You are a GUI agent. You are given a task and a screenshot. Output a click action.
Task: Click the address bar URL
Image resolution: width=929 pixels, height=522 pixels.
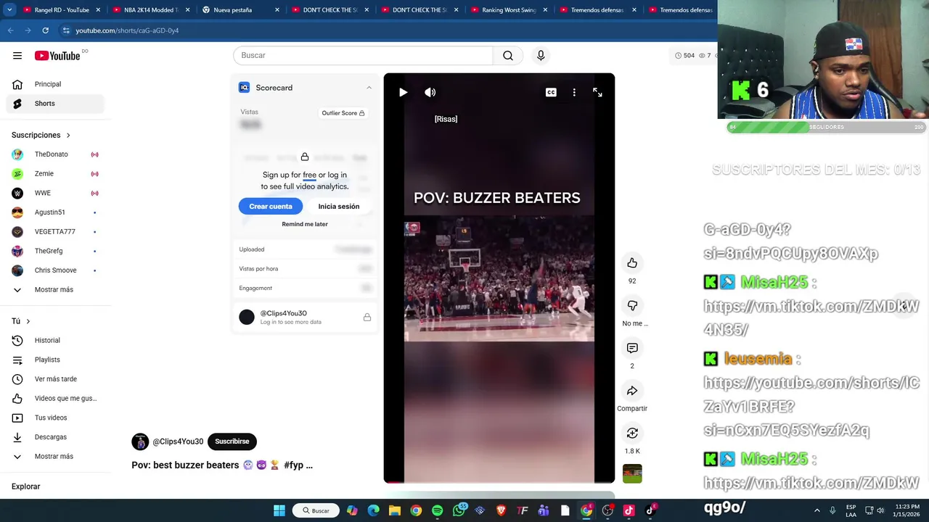click(127, 30)
